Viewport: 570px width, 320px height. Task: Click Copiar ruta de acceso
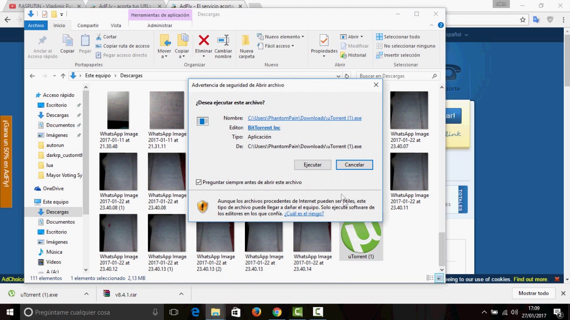(122, 46)
